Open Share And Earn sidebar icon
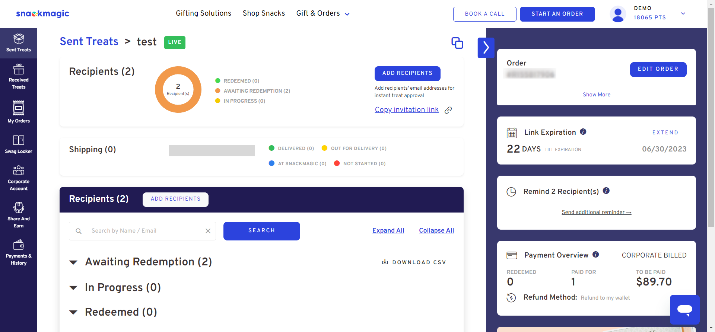This screenshot has width=715, height=332. (19, 207)
